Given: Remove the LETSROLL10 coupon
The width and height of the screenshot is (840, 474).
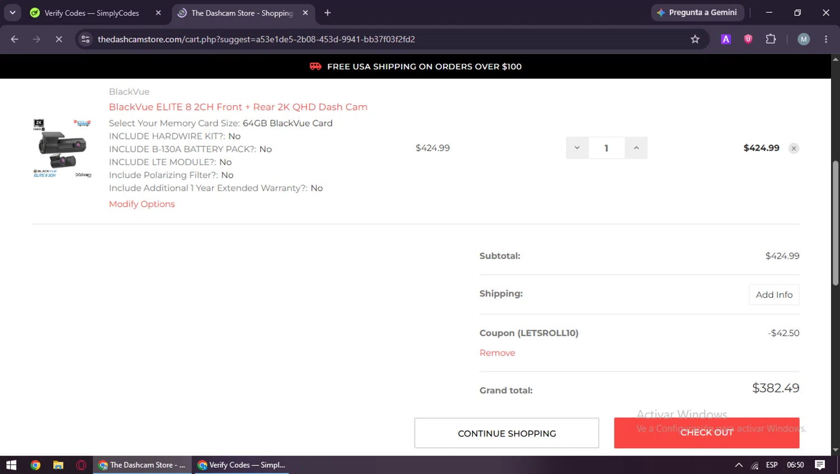Looking at the screenshot, I should [497, 353].
